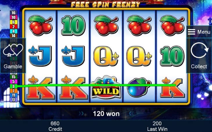This screenshot has height=132, width=212.
Task: Open the Menu hamburger button
Action: coord(199,32)
